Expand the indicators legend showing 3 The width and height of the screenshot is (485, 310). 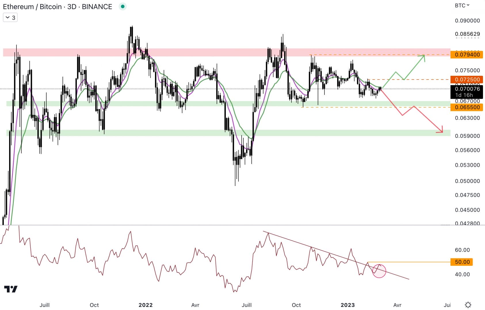10,18
